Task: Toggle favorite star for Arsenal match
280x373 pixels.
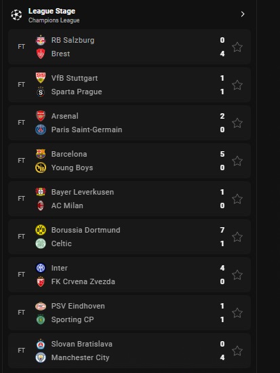Action: (x=237, y=123)
